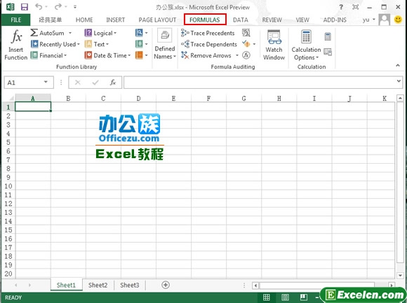Open the Remove Arrows dropdown arrow
Screen dimensions: 407x303
click(237, 55)
